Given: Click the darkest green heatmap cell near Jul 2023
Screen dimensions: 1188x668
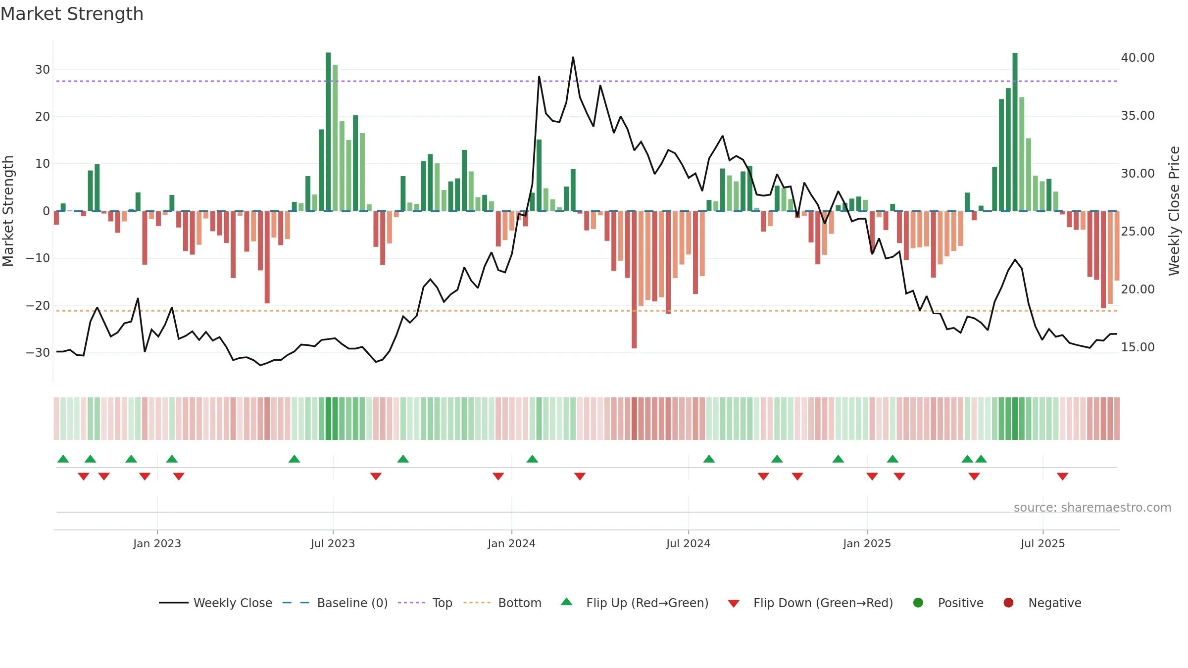Looking at the screenshot, I should (328, 419).
